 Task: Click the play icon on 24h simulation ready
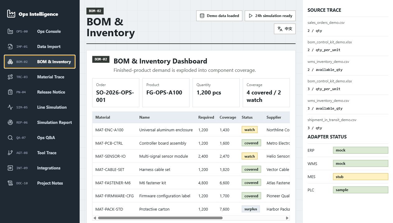pyautogui.click(x=251, y=16)
